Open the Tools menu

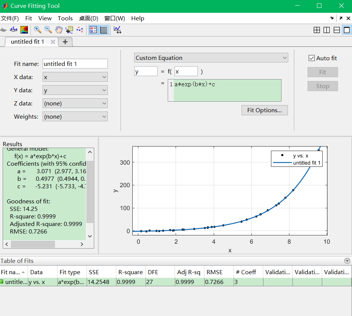click(65, 18)
